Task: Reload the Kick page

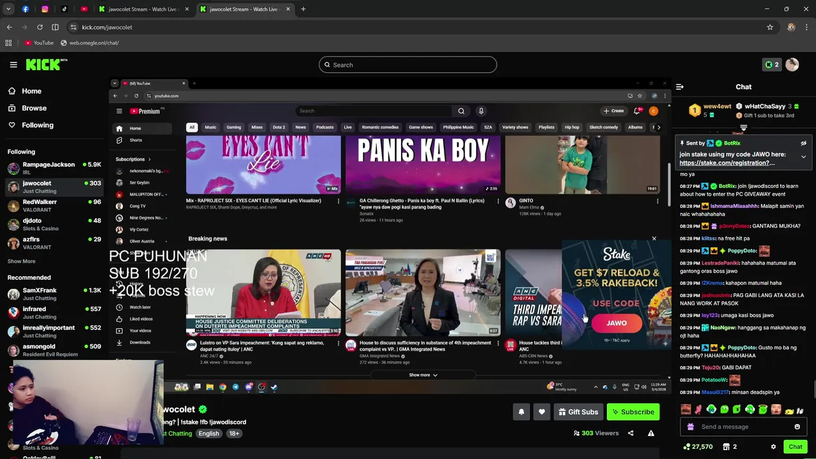Action: pyautogui.click(x=40, y=27)
